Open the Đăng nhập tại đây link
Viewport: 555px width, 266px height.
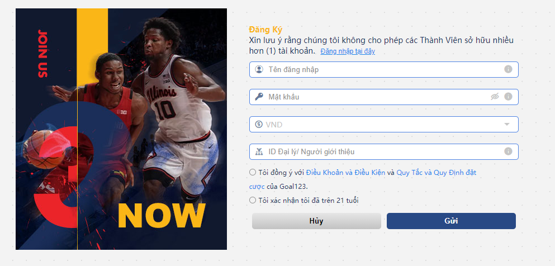tap(348, 51)
